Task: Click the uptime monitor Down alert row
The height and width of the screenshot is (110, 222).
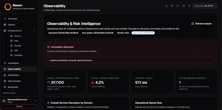Action: pyautogui.click(x=130, y=60)
